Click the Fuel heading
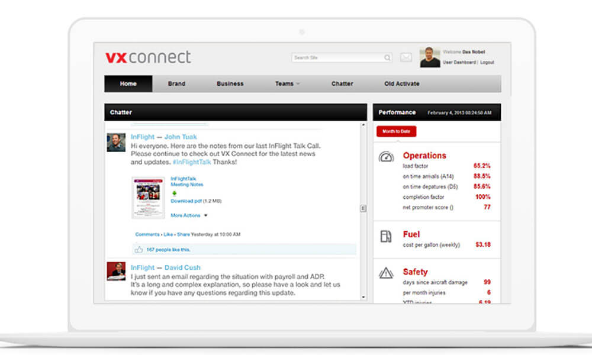 [411, 234]
